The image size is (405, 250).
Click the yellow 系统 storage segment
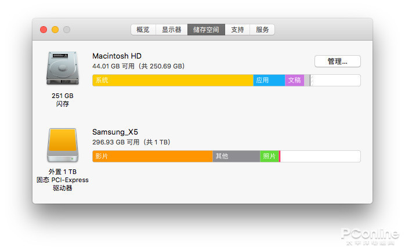pyautogui.click(x=172, y=80)
